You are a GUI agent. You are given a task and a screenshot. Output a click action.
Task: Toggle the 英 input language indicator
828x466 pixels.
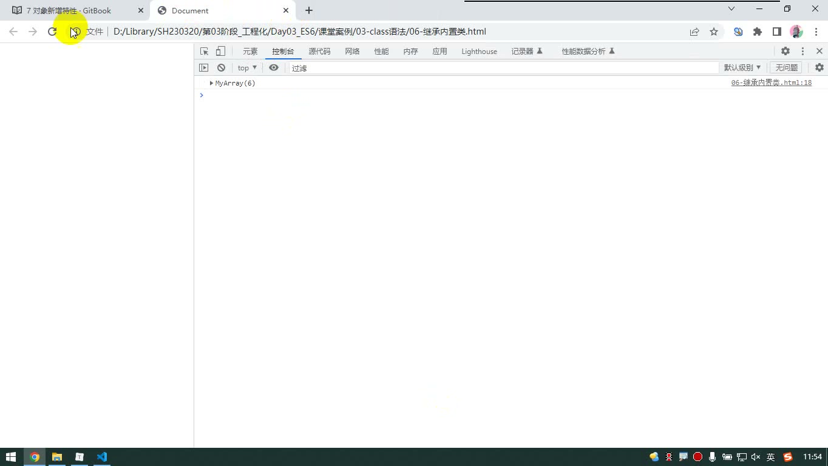[x=770, y=457]
